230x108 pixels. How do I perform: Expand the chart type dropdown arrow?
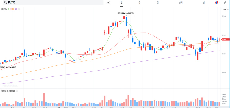(x=220, y=3)
